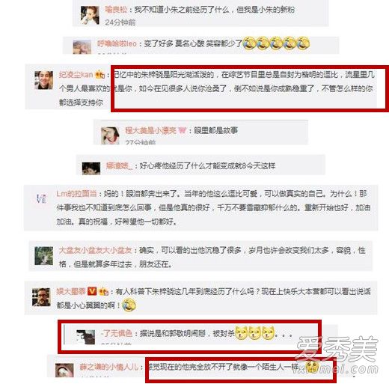
Task: Open 喻良松's profile via username link
Action: pos(116,10)
